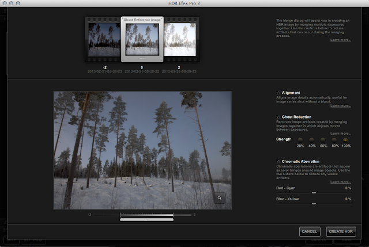Open Learn more link under Alignment
This screenshot has width=369, height=247.
click(341, 106)
